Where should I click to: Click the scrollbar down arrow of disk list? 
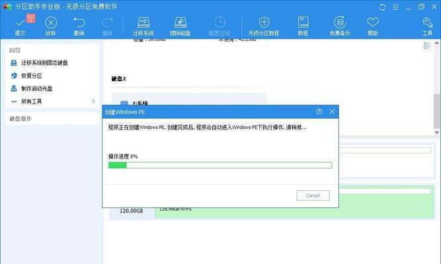(437, 132)
